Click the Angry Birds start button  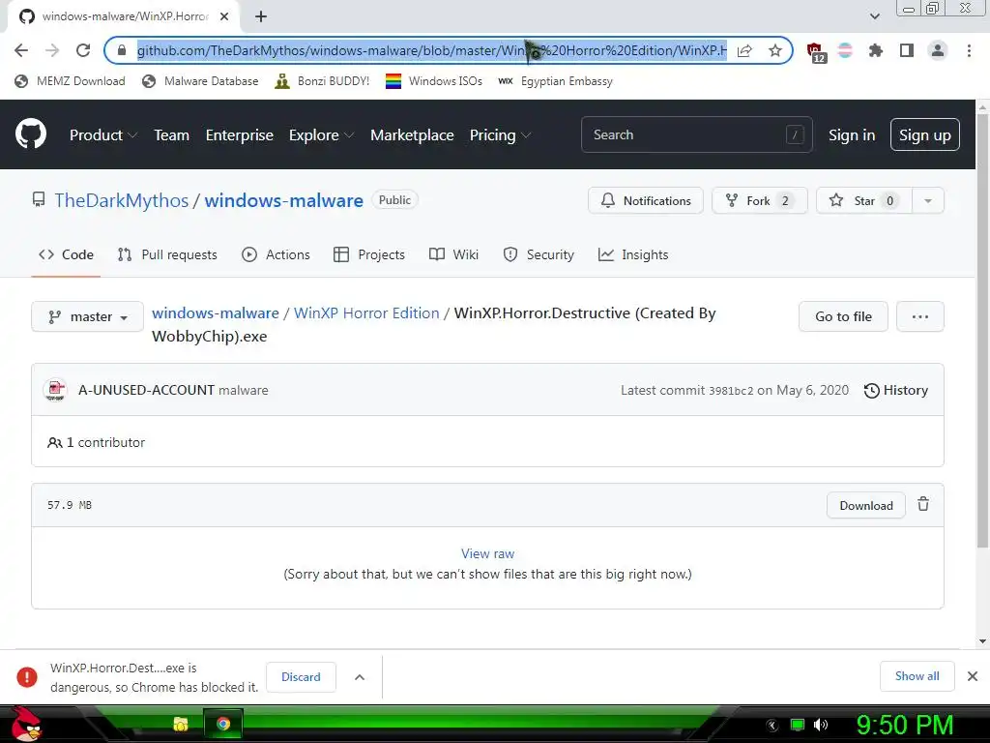24,724
